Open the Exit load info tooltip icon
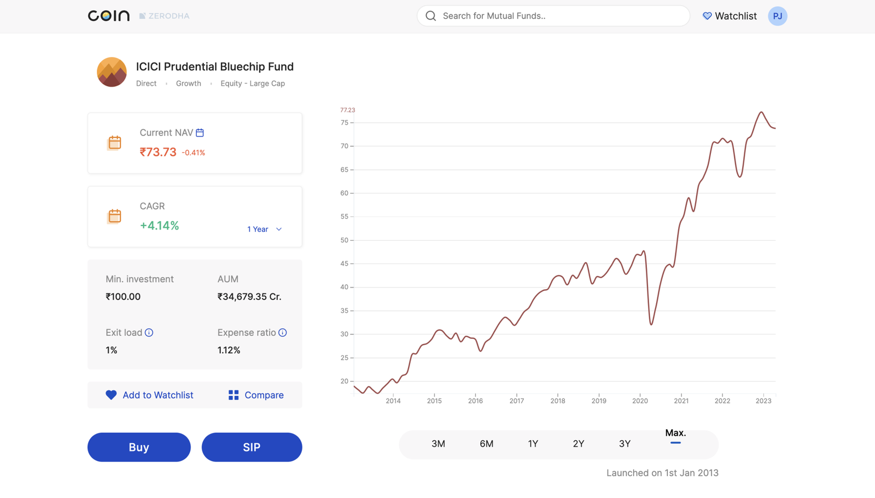This screenshot has width=875, height=498. [149, 332]
